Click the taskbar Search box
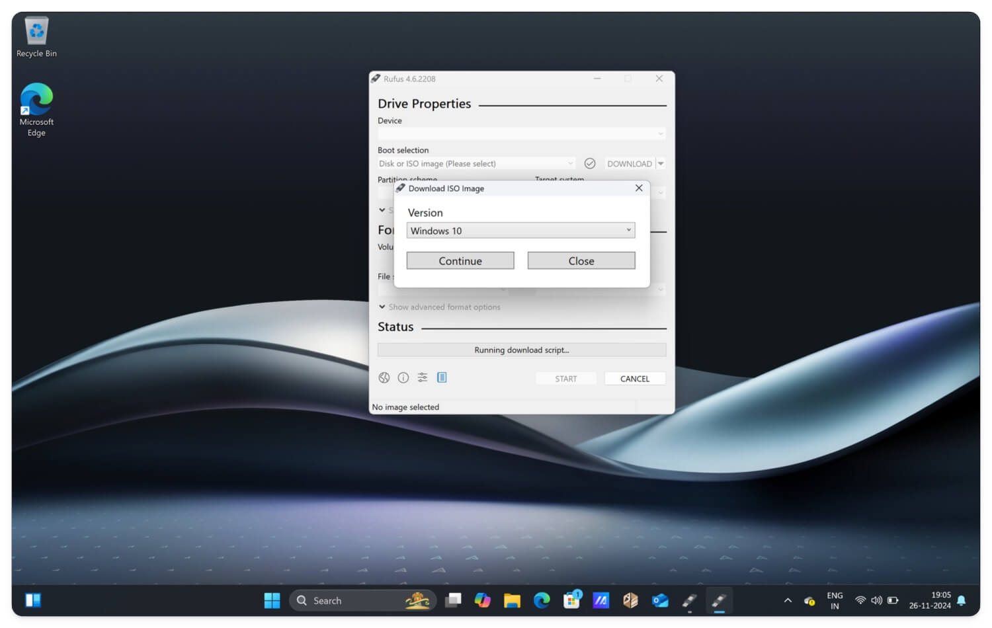The width and height of the screenshot is (992, 628). [x=362, y=600]
